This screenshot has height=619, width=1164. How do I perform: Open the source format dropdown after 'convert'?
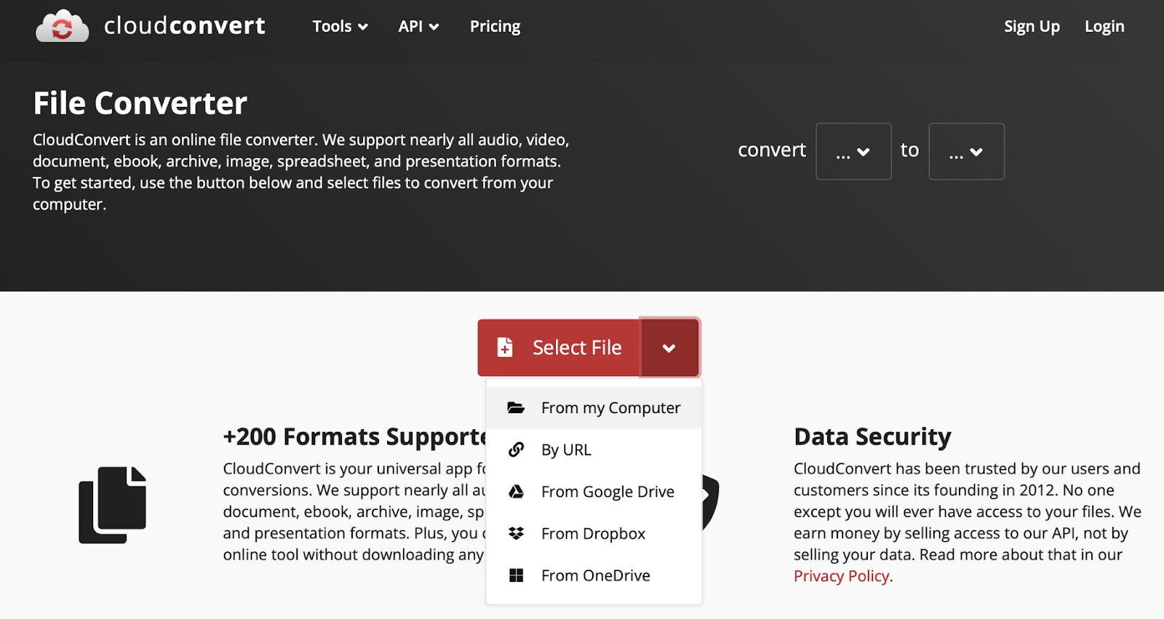tap(853, 151)
